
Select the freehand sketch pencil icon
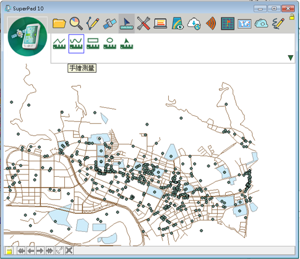(278, 23)
